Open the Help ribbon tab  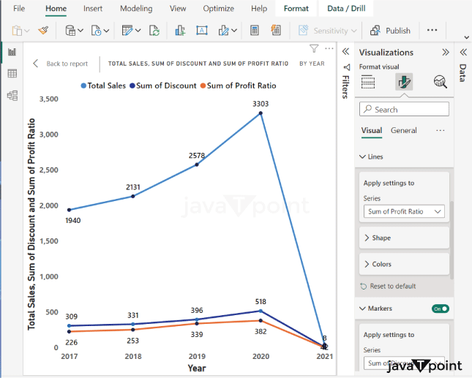click(259, 9)
